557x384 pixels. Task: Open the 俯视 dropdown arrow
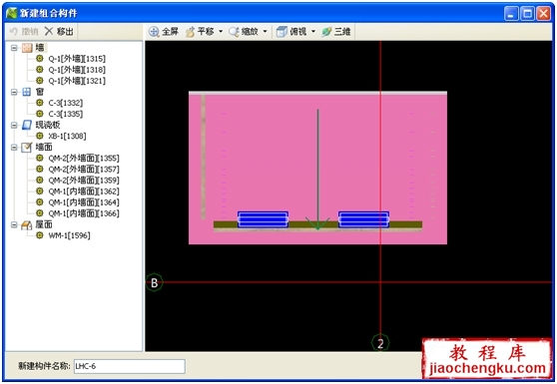coord(313,32)
